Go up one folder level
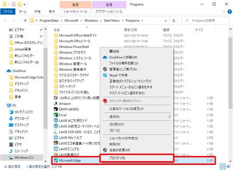Viewport: 233px width, 170px height. 25,21
